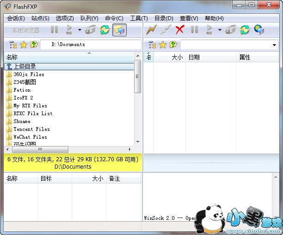This screenshot has height=235, width=283.
Task: Open the remote pane transfer dropdown arrow
Action: click(220, 30)
